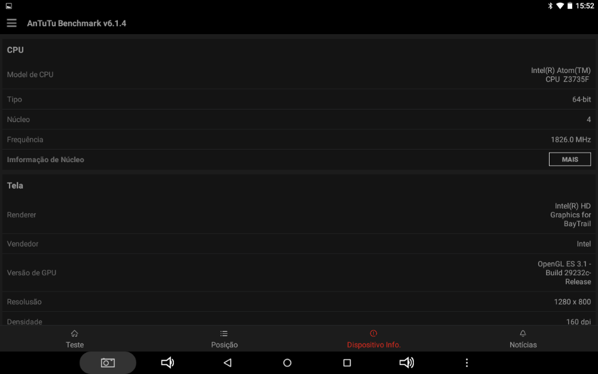Image resolution: width=598 pixels, height=374 pixels.
Task: Open the Posição tab
Action: click(x=224, y=339)
